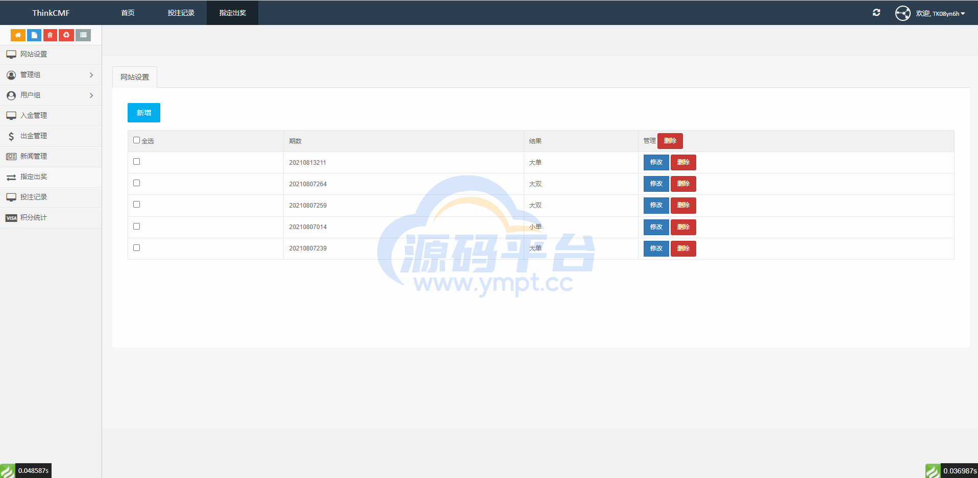The width and height of the screenshot is (978, 478).
Task: Open 出金管理 in the sidebar
Action: tap(51, 136)
